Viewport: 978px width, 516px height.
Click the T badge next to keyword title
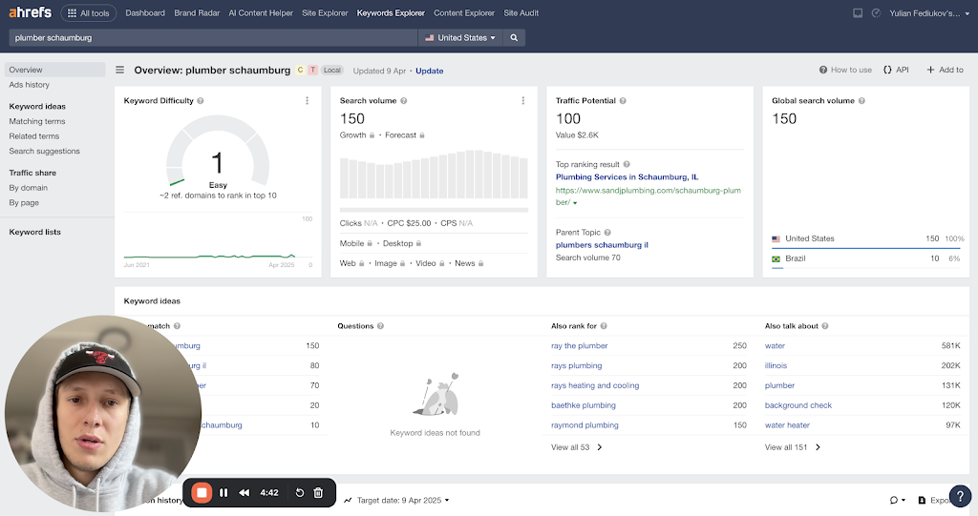pos(312,71)
